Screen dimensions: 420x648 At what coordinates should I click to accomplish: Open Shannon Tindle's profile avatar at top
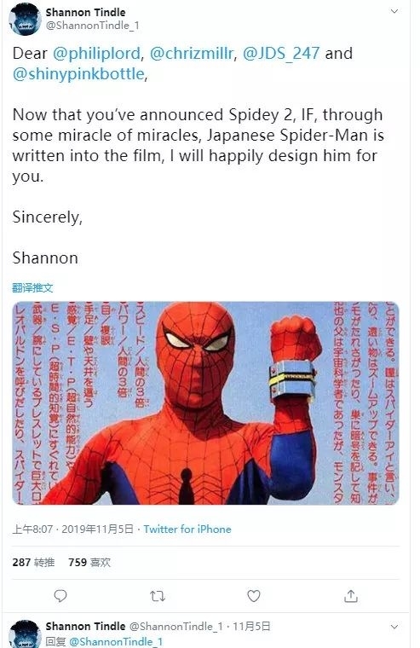[x=25, y=19]
